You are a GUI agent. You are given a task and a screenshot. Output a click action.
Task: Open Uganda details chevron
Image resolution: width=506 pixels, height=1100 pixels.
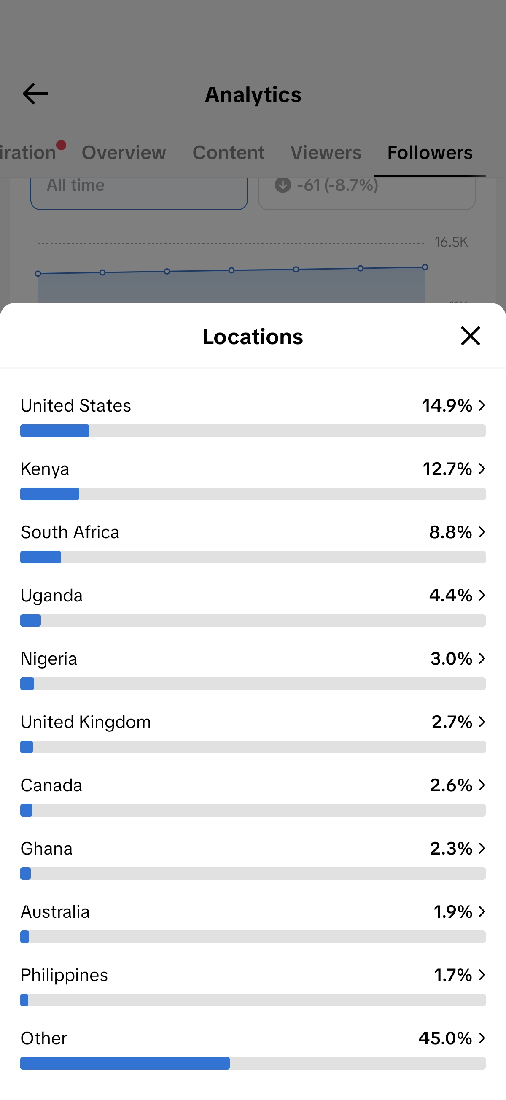482,595
